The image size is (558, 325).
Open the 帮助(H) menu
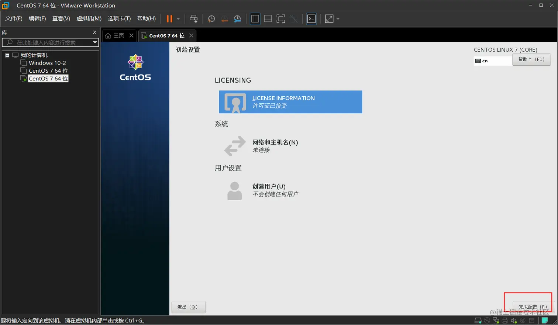pos(147,18)
